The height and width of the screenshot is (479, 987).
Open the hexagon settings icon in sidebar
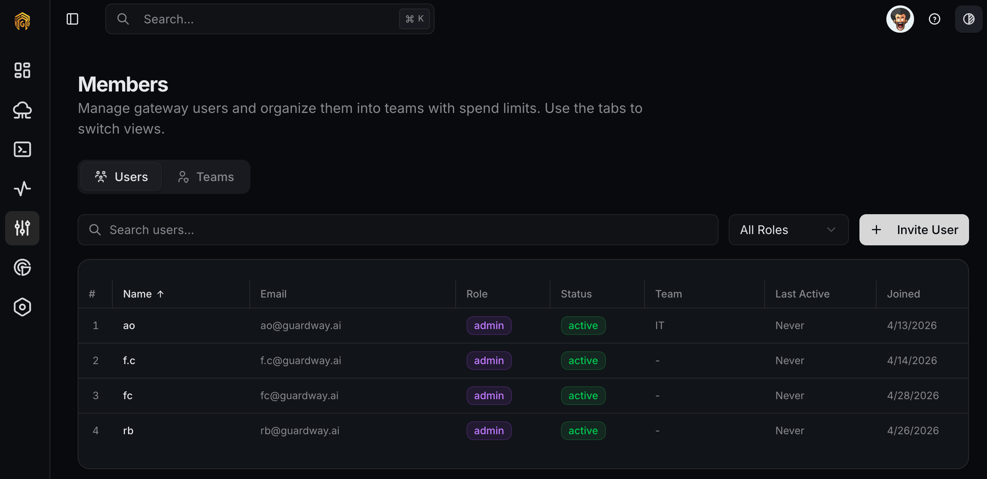(x=22, y=307)
